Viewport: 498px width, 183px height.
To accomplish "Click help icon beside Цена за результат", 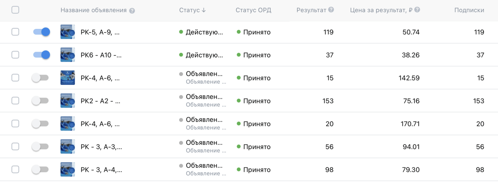I will point(417,10).
